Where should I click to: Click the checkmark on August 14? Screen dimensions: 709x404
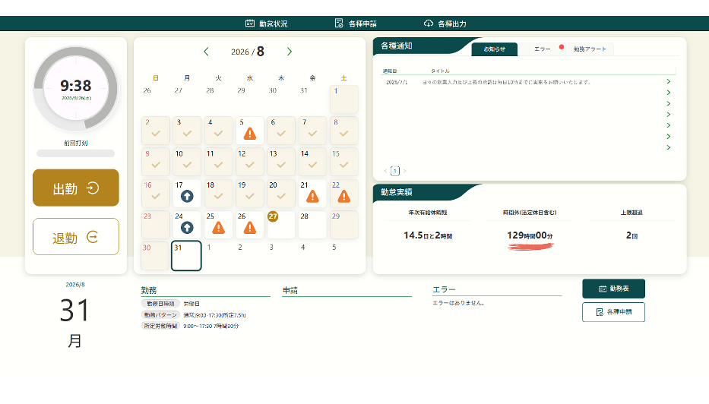click(x=312, y=165)
